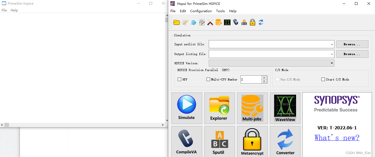Click PrimeSim window horizontal scrollbar right arrow
The image size is (375, 157).
pos(163,125)
